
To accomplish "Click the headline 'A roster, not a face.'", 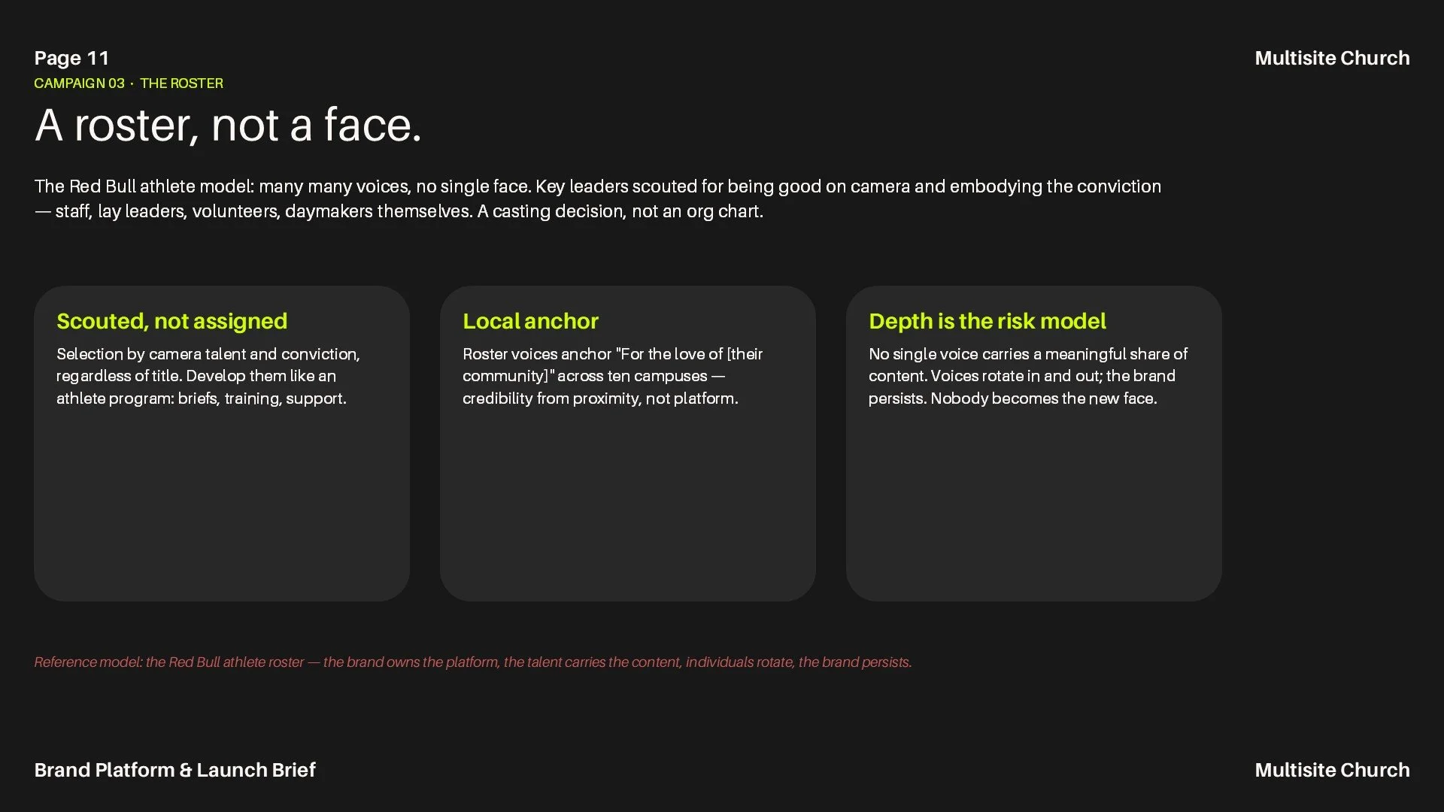I will point(228,125).
